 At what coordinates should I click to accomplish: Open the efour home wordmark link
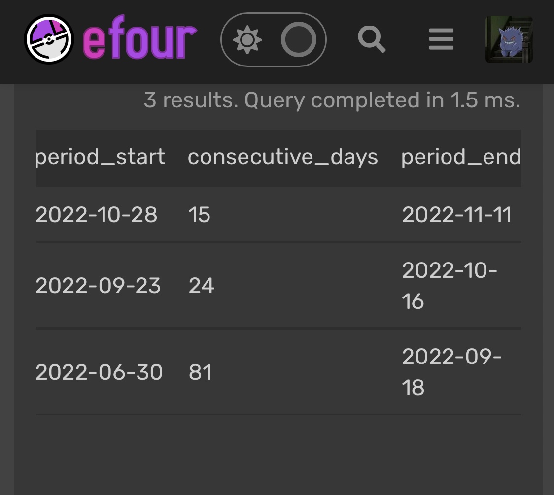[x=140, y=39]
